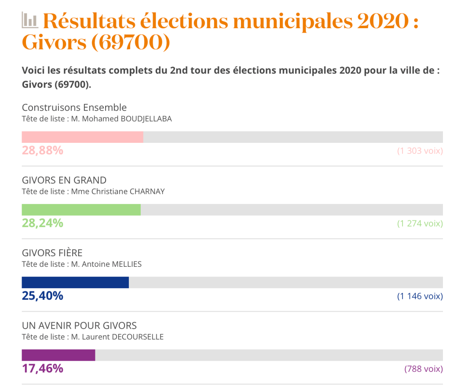
Task: Click the 17,46% purple percentage
Action: click(42, 368)
